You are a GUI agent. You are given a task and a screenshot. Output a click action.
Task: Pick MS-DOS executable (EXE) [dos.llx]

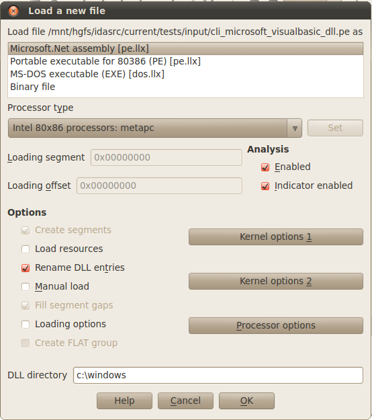coord(185,74)
